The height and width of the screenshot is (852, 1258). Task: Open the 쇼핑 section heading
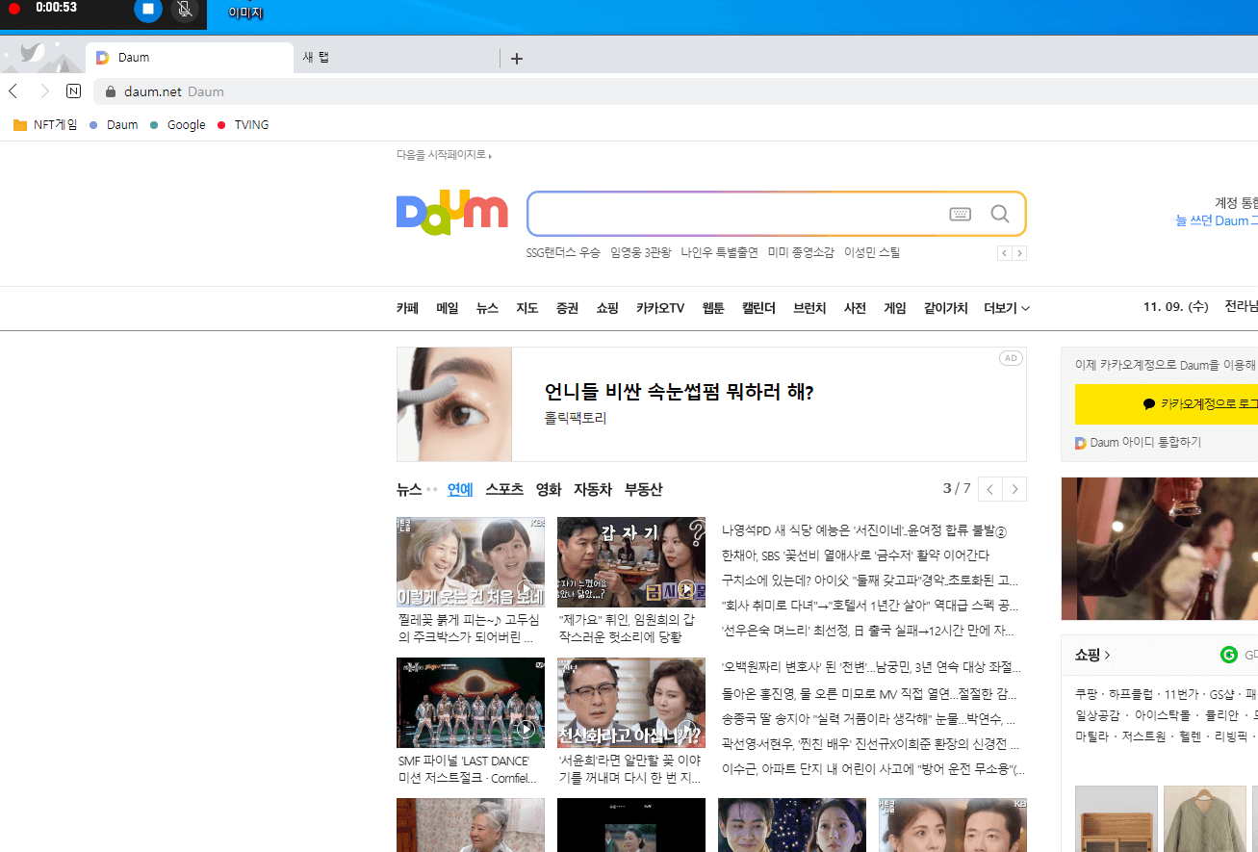coord(1092,655)
